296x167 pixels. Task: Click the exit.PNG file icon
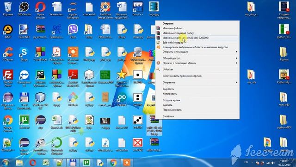138,145
